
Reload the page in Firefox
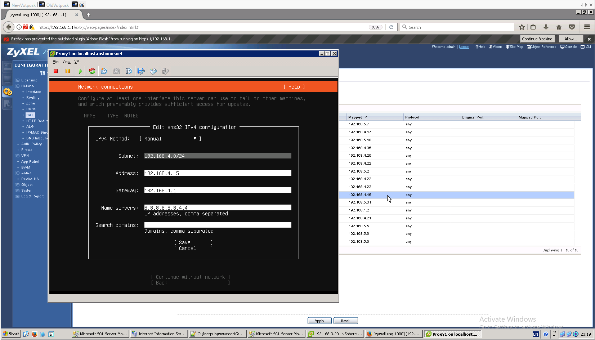pos(391,27)
